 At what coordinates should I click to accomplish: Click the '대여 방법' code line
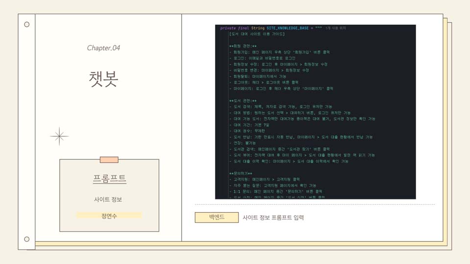(x=290, y=113)
